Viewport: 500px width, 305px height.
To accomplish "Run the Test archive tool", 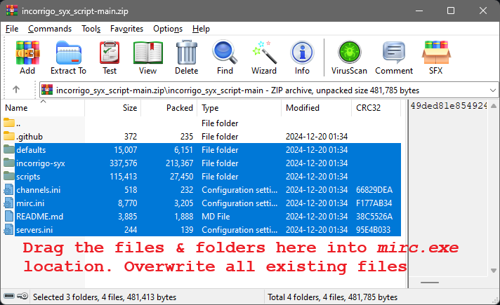I will (x=110, y=53).
